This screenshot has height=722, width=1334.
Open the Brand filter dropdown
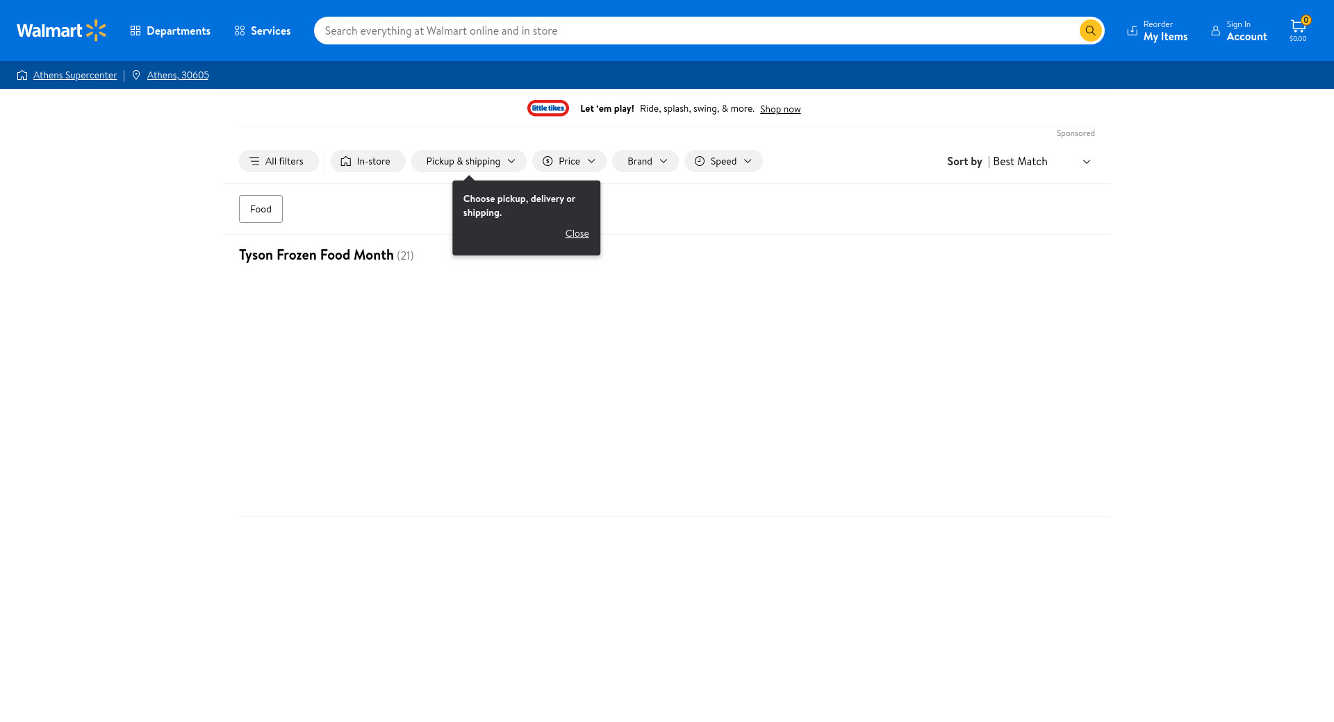(x=645, y=161)
